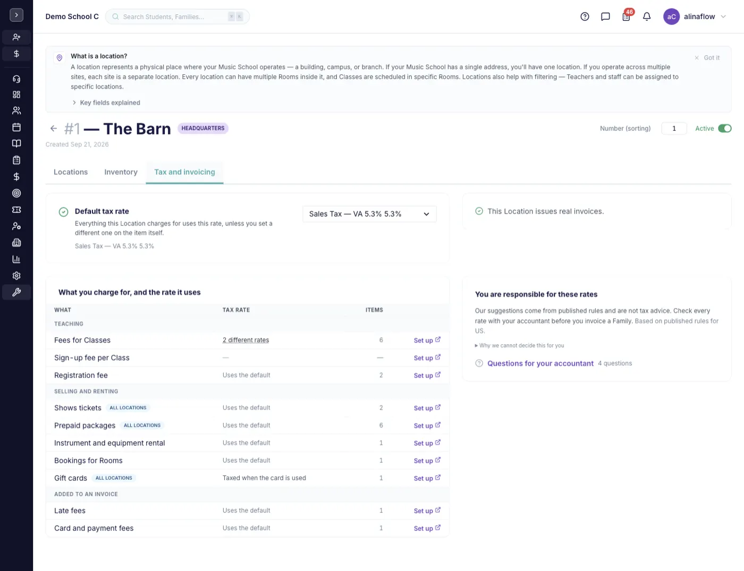Click the ALL LOCATIONS tag on Shows tickets
744x571 pixels.
point(128,408)
